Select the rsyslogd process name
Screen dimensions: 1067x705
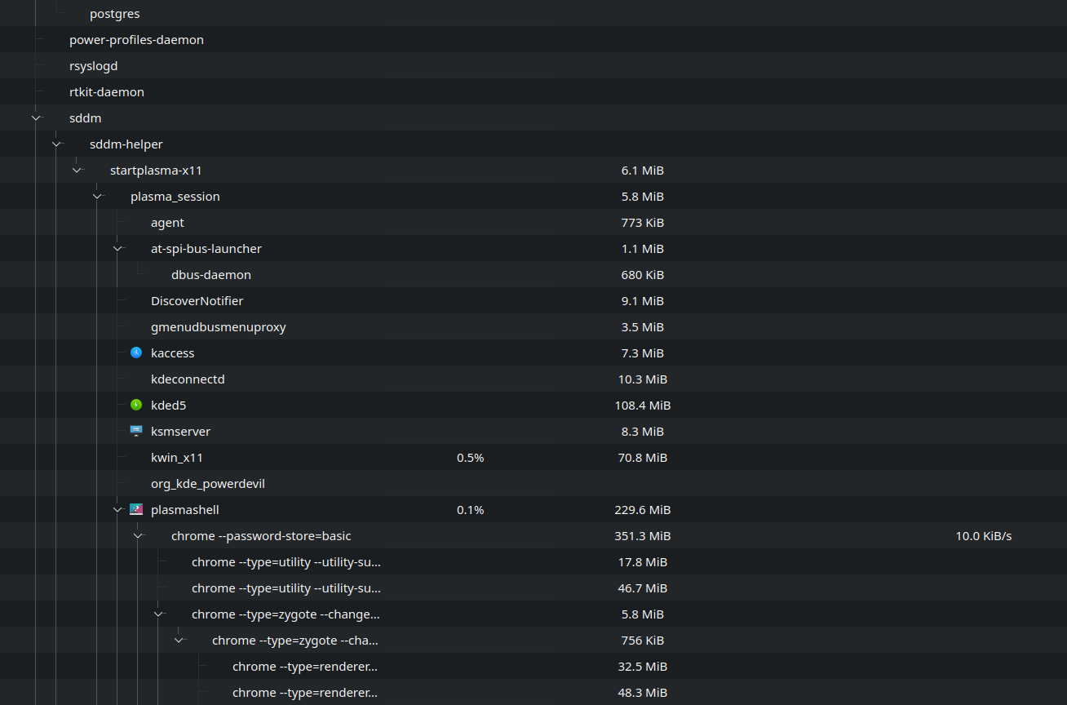pos(94,65)
